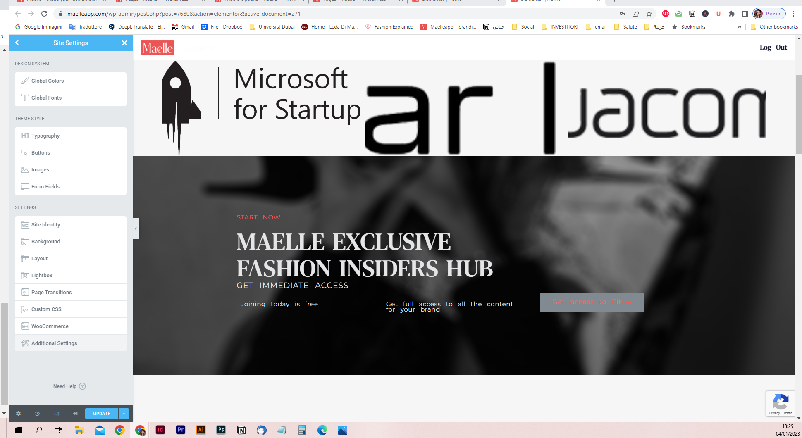Close the Site Settings panel
Viewport: 802px width, 438px height.
pos(124,43)
